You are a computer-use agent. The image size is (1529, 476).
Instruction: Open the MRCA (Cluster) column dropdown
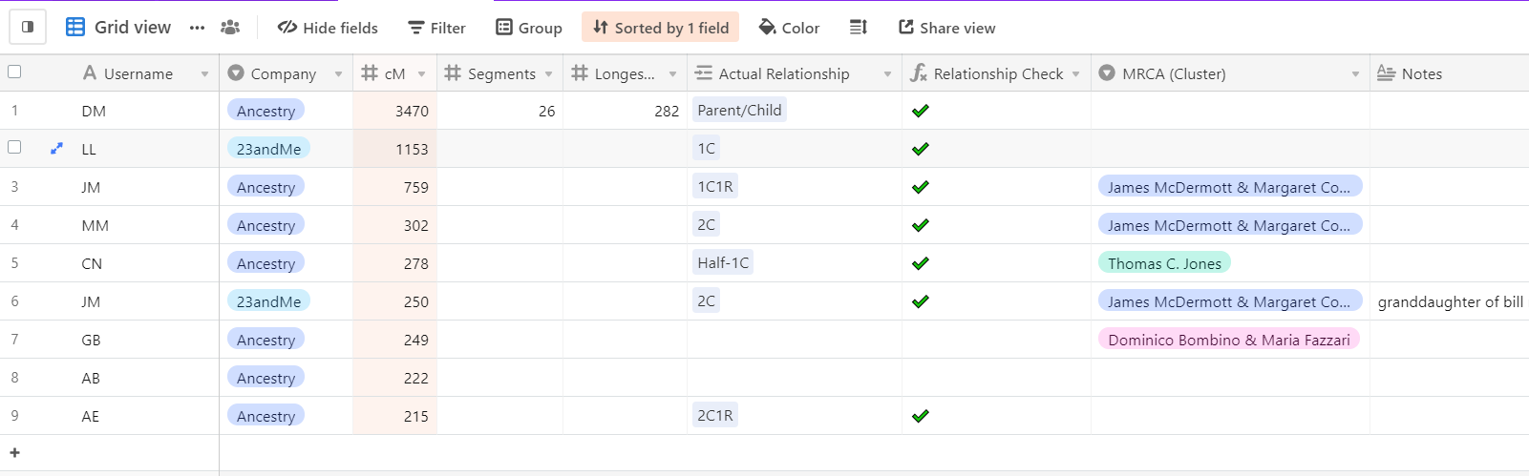tap(1355, 74)
